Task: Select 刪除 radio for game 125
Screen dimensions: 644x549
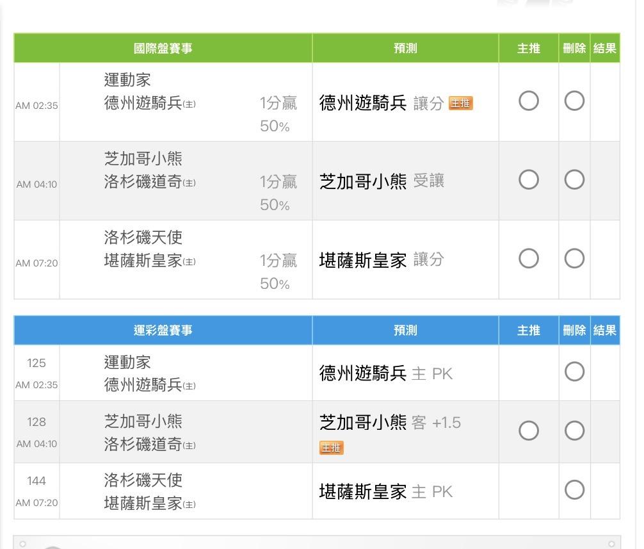Action: pyautogui.click(x=574, y=372)
